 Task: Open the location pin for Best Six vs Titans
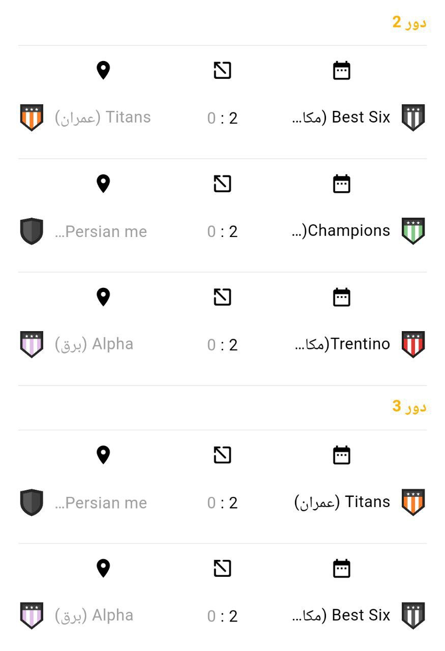coord(103,70)
